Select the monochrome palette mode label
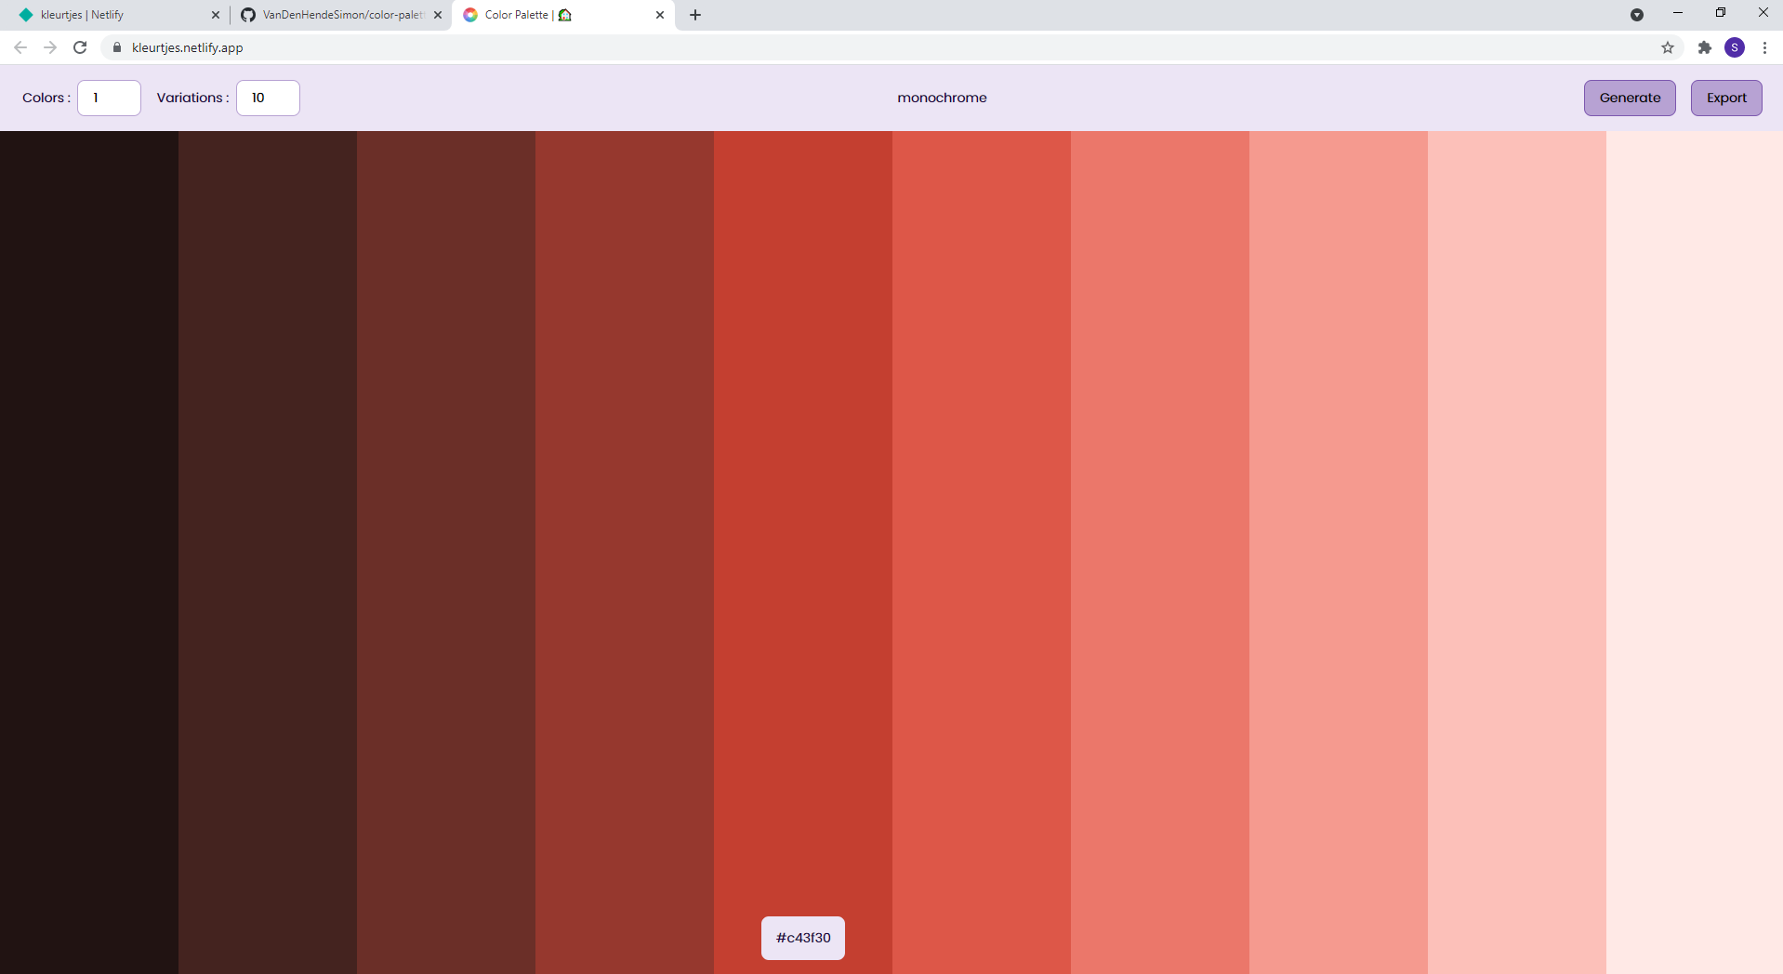Viewport: 1783px width, 974px height. tap(941, 98)
